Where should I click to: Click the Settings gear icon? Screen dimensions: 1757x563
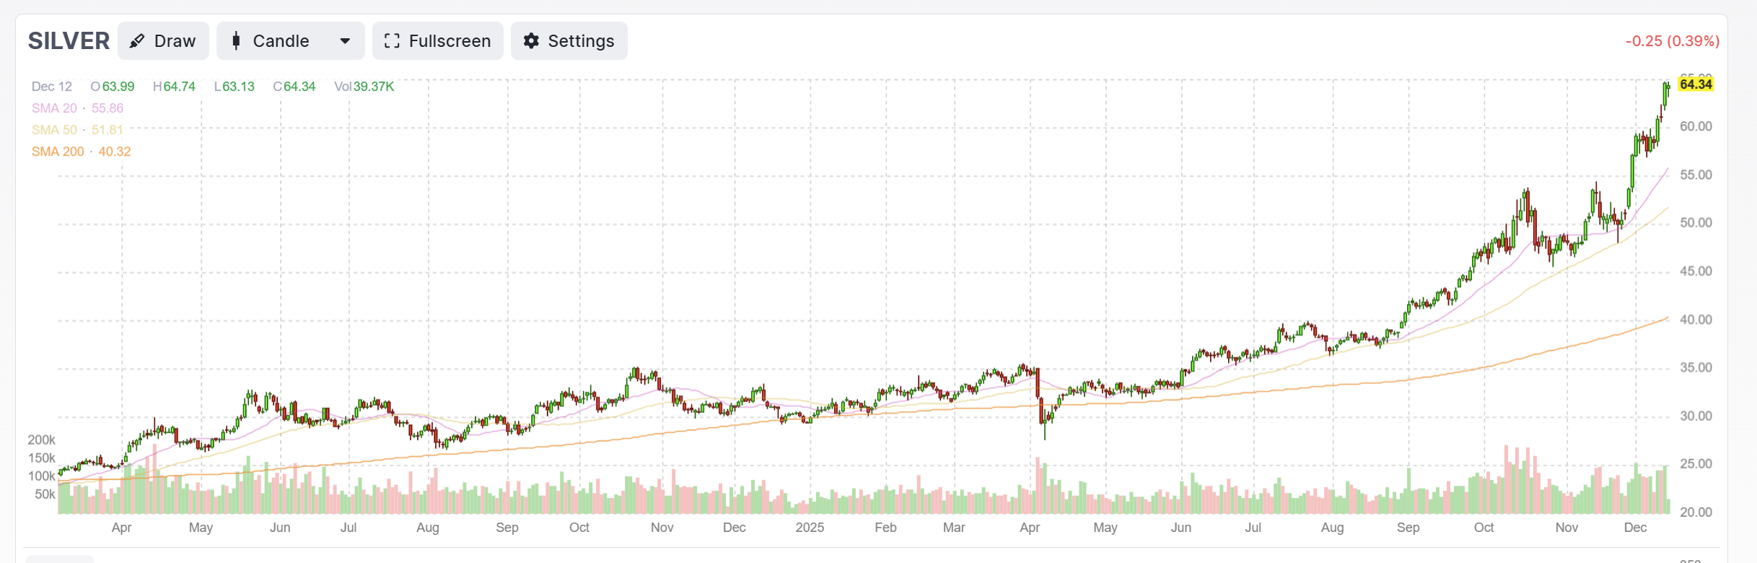click(531, 41)
